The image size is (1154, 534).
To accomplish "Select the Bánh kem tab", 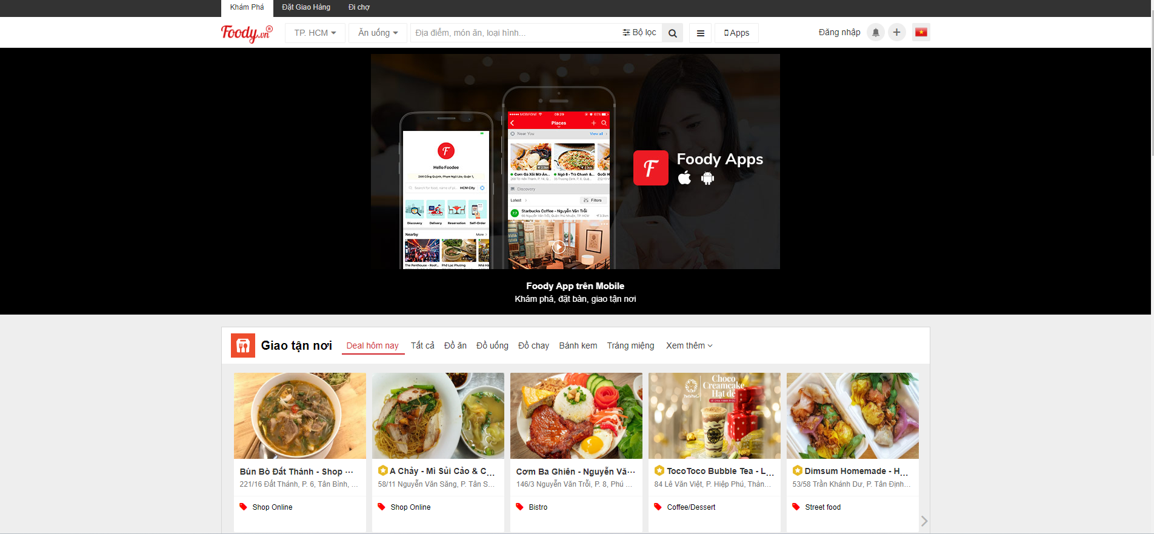I will [x=578, y=345].
